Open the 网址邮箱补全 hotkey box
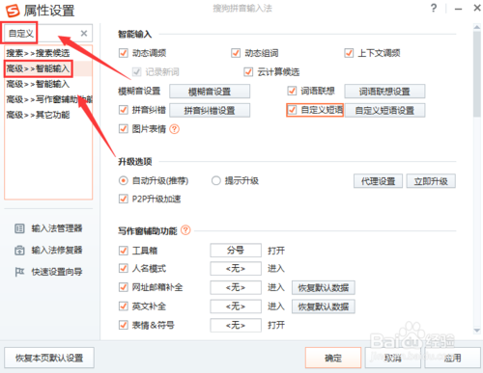The image size is (483, 373). tap(236, 287)
